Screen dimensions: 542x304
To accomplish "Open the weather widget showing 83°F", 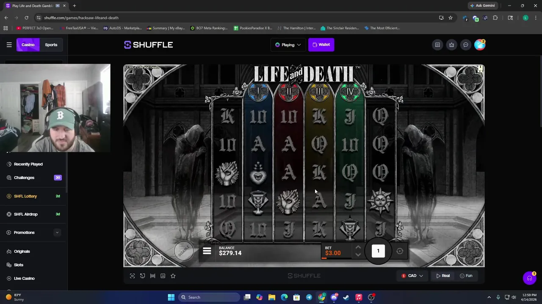I will pyautogui.click(x=14, y=297).
